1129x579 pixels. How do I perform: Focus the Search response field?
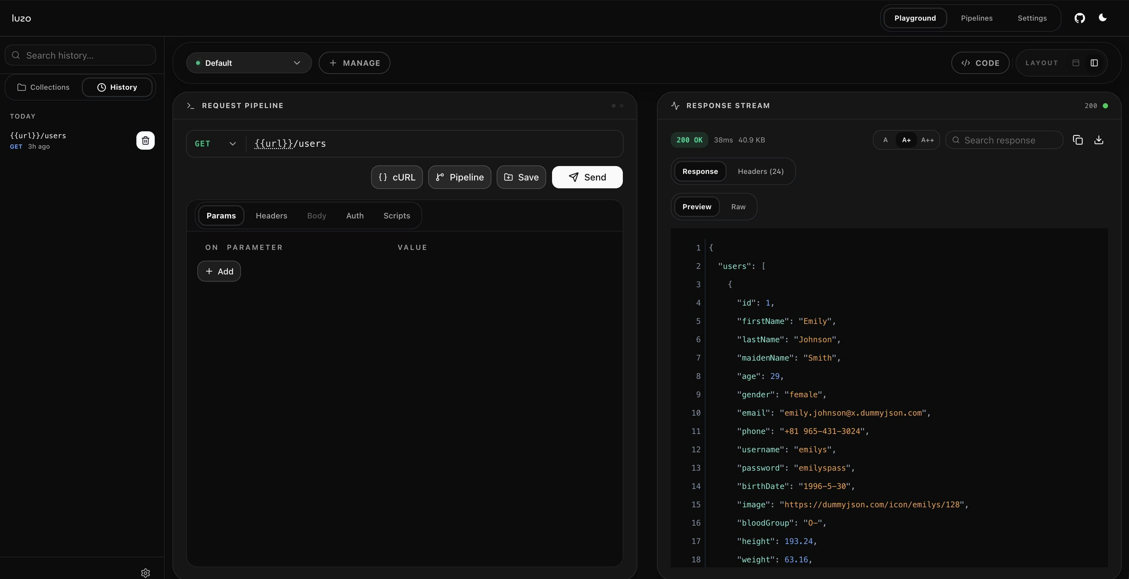[x=1004, y=140]
